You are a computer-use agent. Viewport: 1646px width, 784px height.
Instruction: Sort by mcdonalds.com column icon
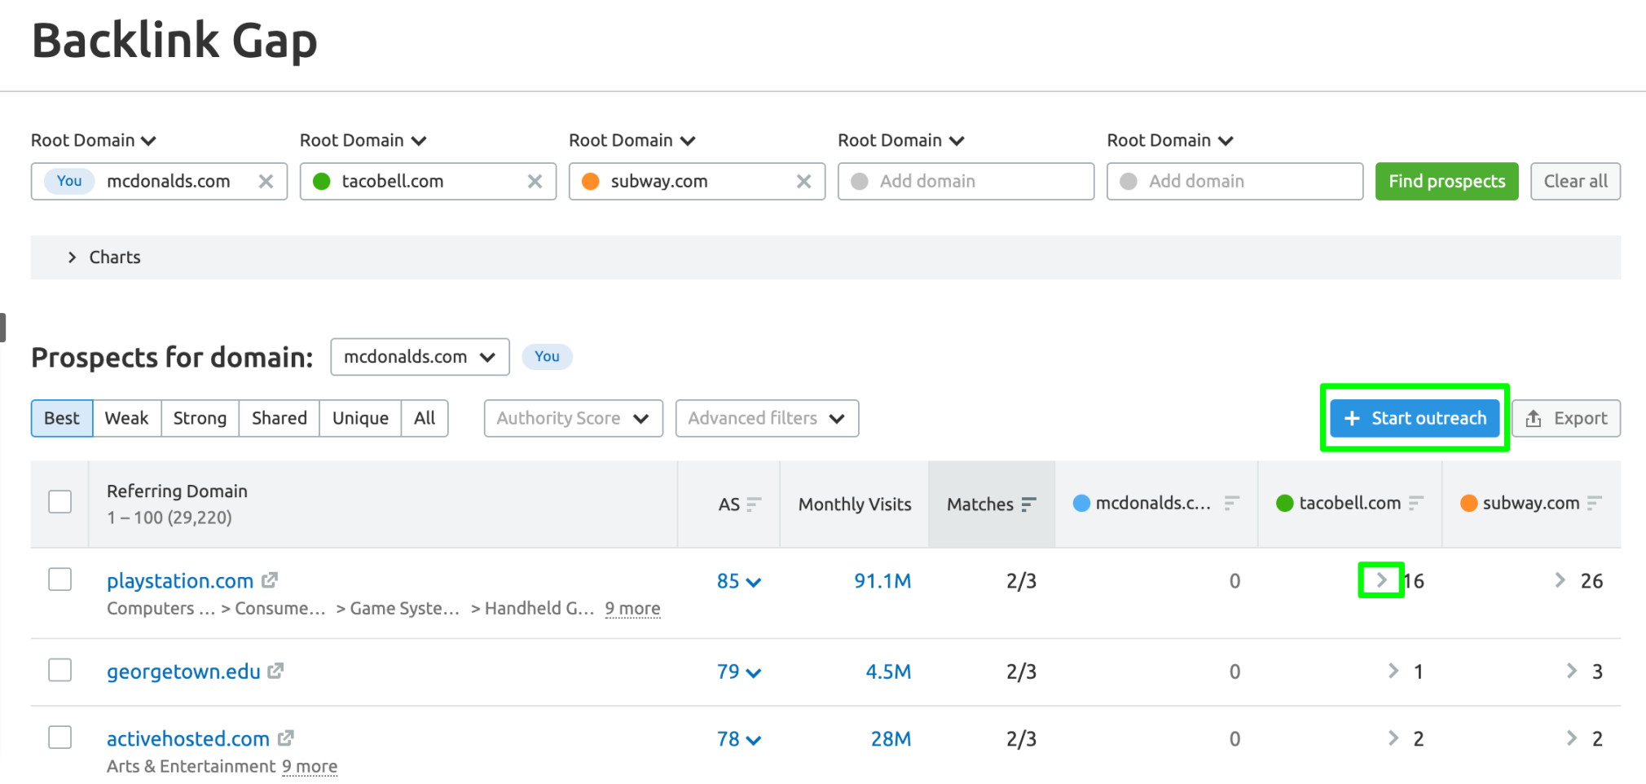(1231, 503)
